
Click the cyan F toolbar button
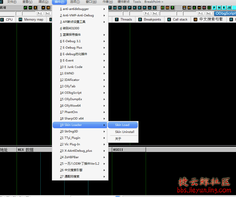[x=214, y=8]
